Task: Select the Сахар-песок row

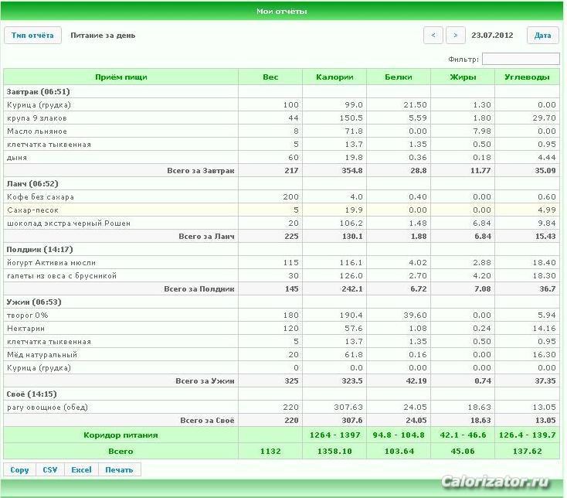Action: click(x=281, y=210)
